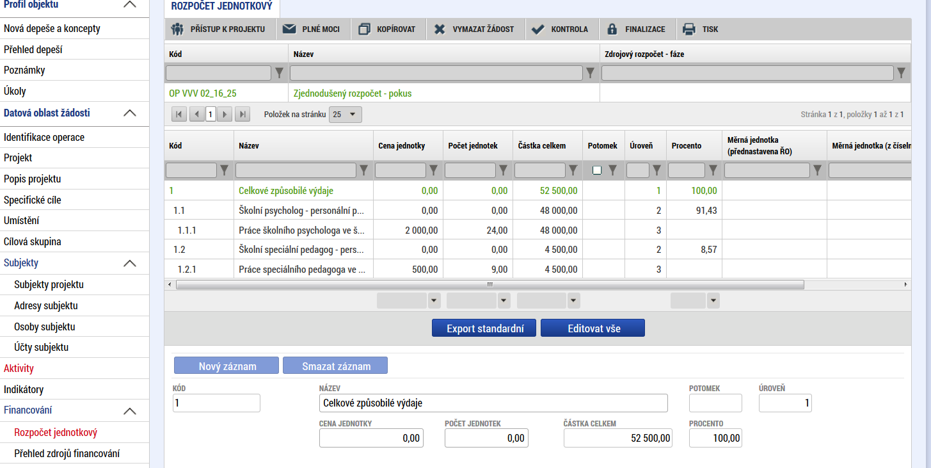The image size is (931, 468).
Task: Collapse Datová oblast žádosti section
Action: tap(129, 113)
